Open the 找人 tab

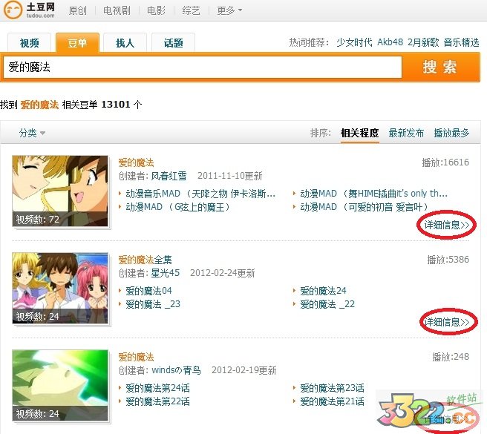(x=125, y=43)
